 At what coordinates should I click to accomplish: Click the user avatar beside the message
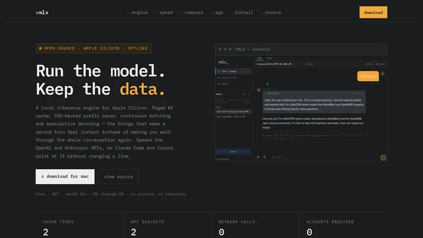tap(382, 74)
